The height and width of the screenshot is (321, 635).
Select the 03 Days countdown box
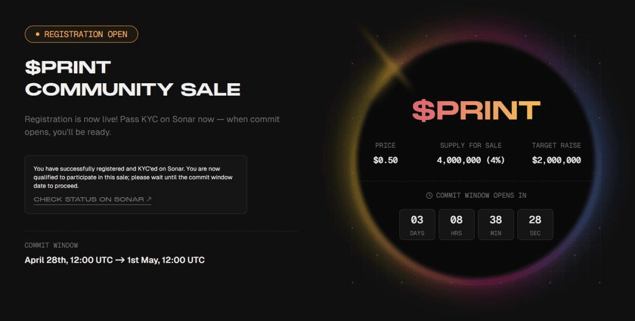417,224
